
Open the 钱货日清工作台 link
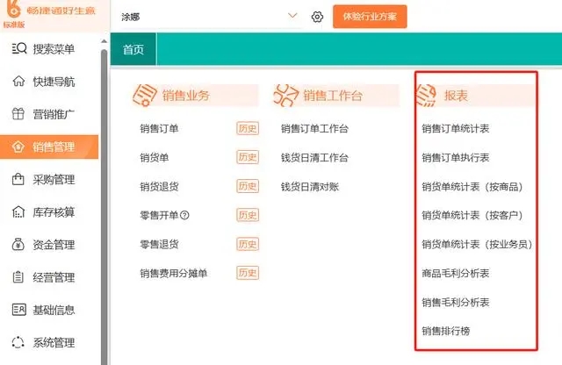(x=314, y=158)
